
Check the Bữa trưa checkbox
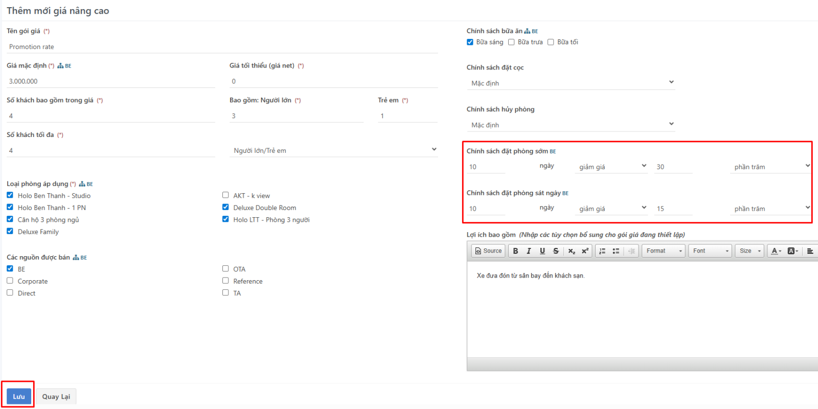[511, 42]
